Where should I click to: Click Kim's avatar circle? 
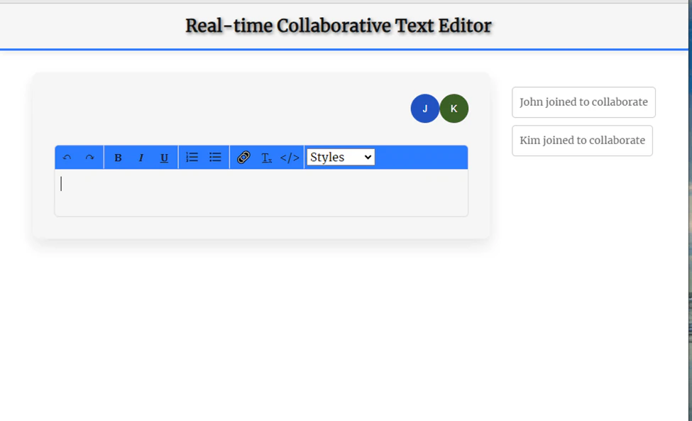click(x=454, y=109)
